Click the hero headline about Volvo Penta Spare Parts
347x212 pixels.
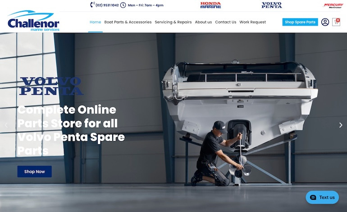[x=71, y=130]
